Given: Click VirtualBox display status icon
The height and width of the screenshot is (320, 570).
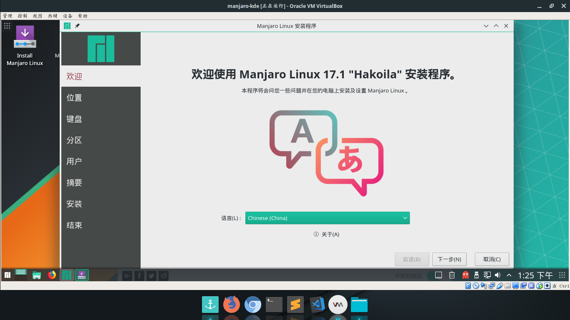Looking at the screenshot, I should tap(515, 286).
